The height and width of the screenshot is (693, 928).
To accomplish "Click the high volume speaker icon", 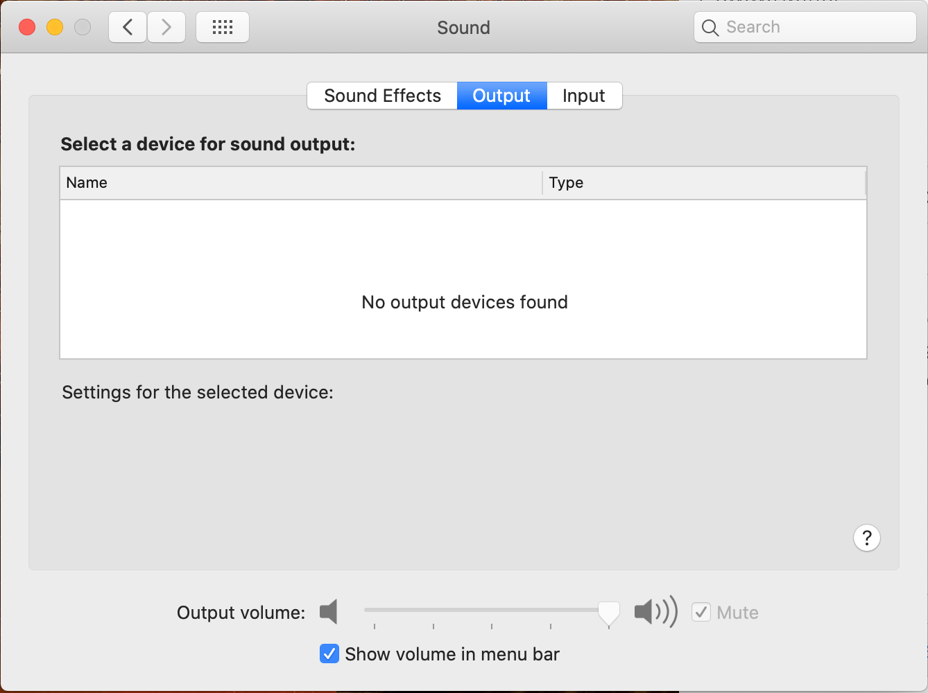I will point(654,612).
